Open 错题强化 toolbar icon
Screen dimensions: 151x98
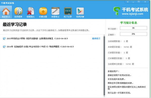point(30,12)
